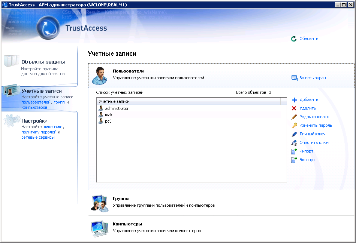Click the Обновить link
356x243 pixels.
(x=309, y=39)
